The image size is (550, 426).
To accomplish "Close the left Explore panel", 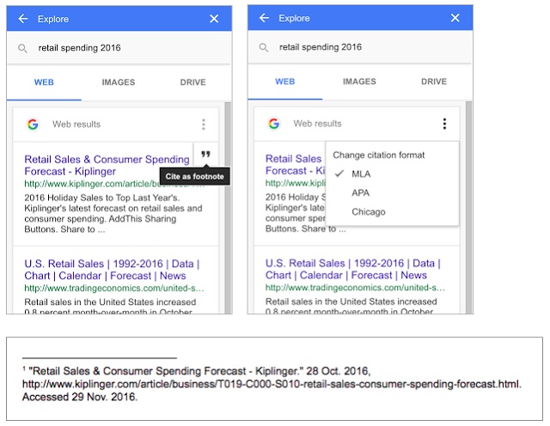I will click(x=214, y=19).
